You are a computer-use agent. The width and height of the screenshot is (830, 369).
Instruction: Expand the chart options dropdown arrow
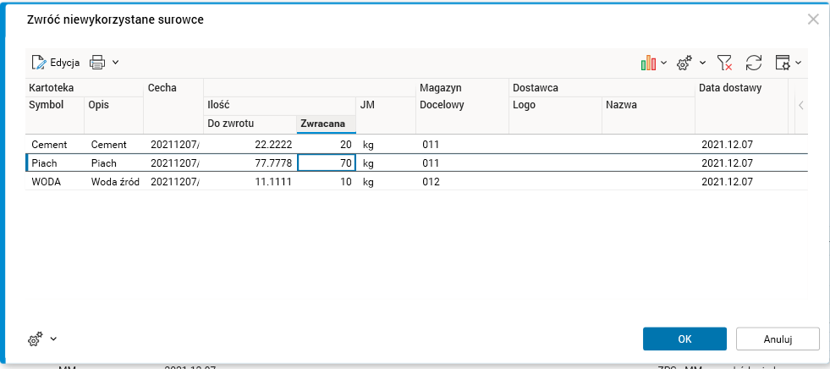[x=664, y=63]
